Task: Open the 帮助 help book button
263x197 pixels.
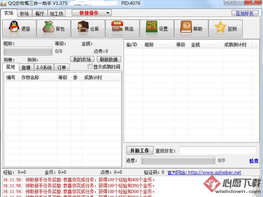Action: tap(191, 29)
